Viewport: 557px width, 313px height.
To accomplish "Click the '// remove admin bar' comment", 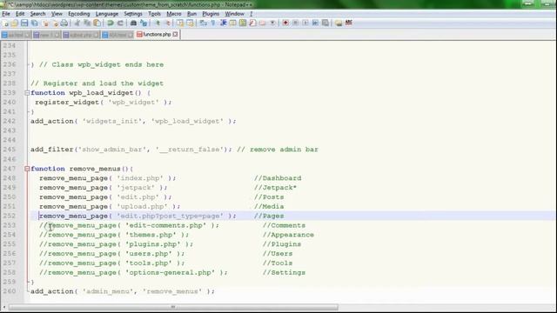I will (278, 150).
